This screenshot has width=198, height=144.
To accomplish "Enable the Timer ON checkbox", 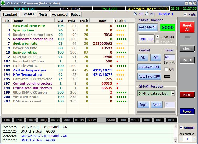I will click(166, 69).
